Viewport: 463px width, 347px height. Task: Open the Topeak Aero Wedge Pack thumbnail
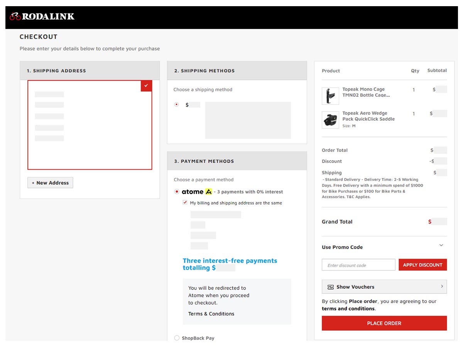point(330,120)
